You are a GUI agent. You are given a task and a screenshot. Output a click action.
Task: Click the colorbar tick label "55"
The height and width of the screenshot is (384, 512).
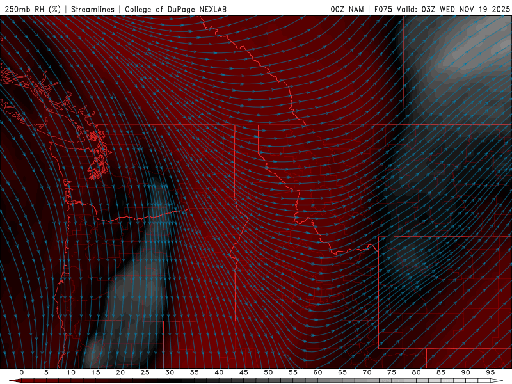[292, 372]
